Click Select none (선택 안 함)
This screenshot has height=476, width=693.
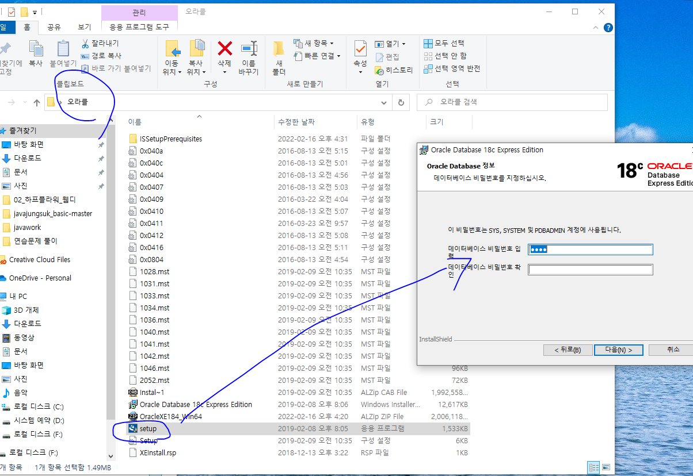pyautogui.click(x=445, y=56)
